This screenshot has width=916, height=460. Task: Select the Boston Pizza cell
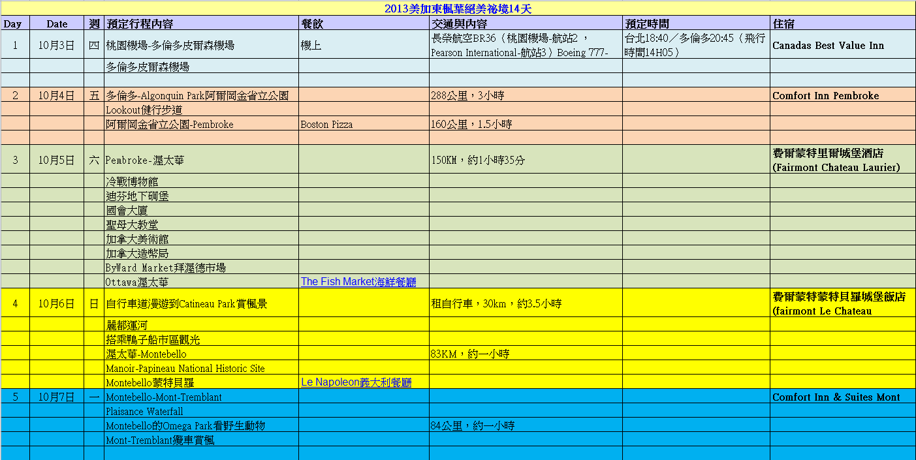[326, 125]
